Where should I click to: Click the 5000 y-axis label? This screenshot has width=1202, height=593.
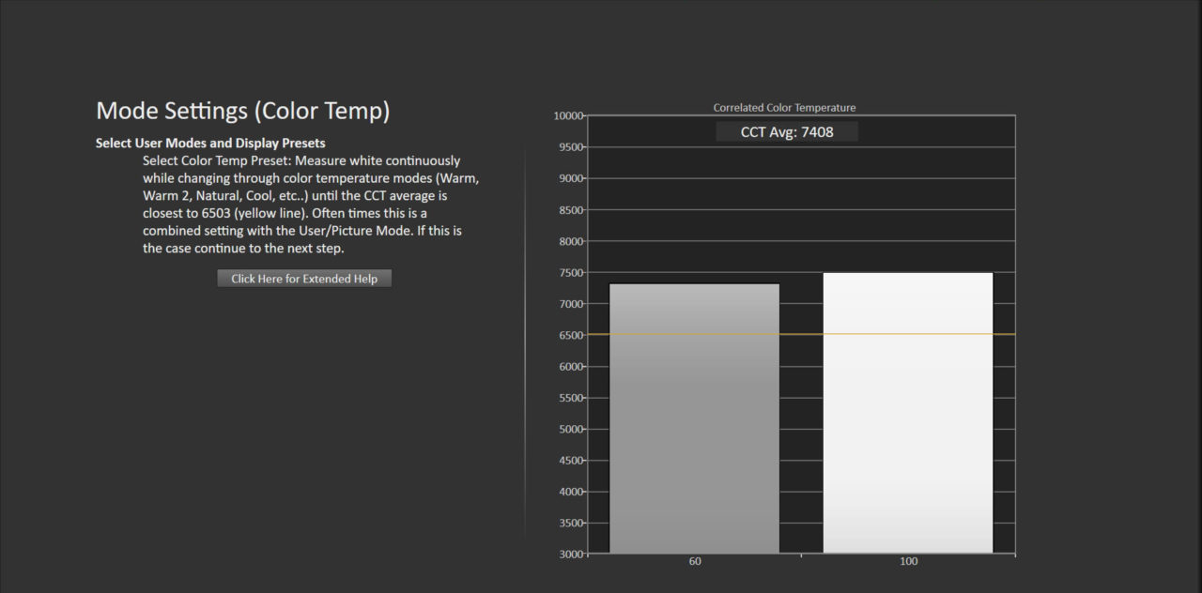pos(572,429)
